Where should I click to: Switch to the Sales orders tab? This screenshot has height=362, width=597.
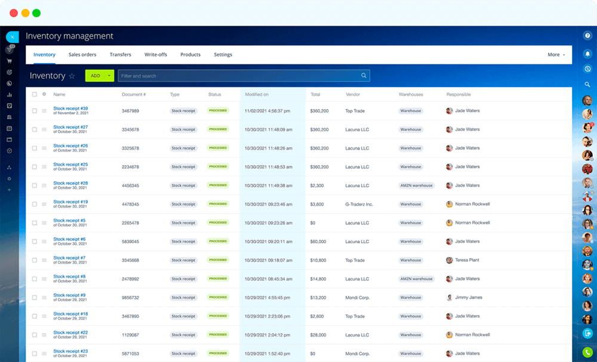point(82,55)
